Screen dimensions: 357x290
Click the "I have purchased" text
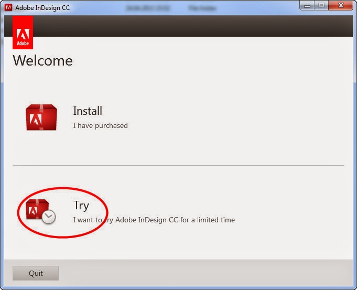[x=101, y=125]
